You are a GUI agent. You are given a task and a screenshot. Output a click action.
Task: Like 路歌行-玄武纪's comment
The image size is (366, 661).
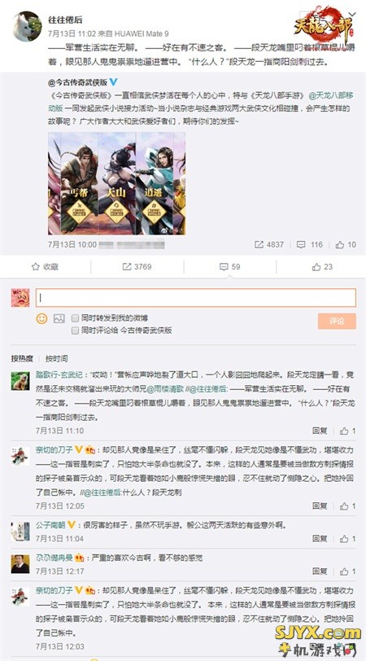tap(344, 431)
